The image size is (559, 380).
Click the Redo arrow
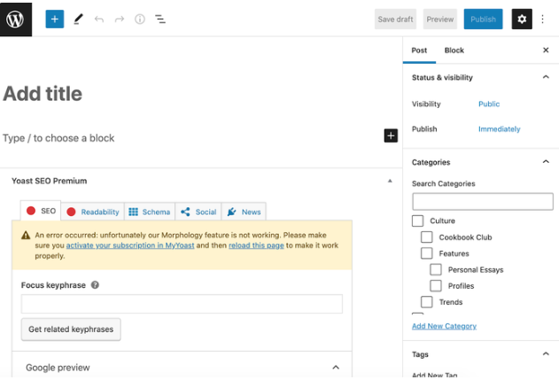pos(120,19)
